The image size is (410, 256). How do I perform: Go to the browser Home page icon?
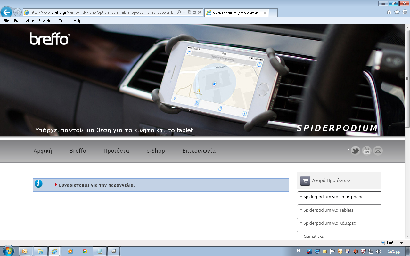pos(389,12)
